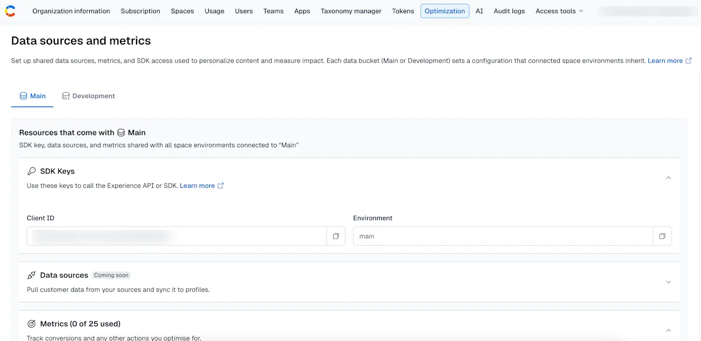This screenshot has height=341, width=701.
Task: Copy the Client ID using the copy icon
Action: pos(336,235)
